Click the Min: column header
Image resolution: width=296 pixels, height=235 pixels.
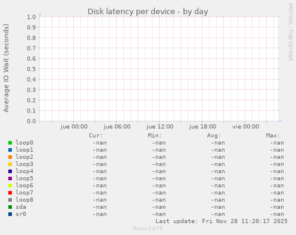155,136
